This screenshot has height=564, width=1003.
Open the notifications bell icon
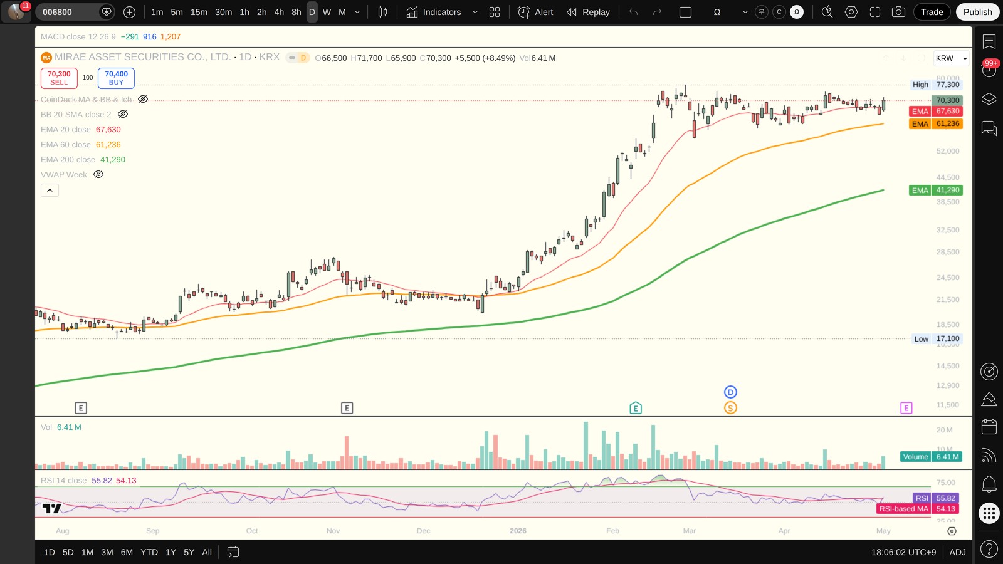point(989,484)
